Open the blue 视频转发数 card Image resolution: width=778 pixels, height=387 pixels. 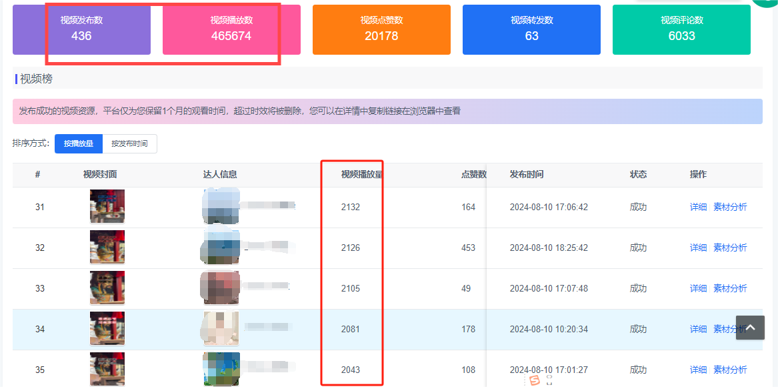pyautogui.click(x=531, y=29)
